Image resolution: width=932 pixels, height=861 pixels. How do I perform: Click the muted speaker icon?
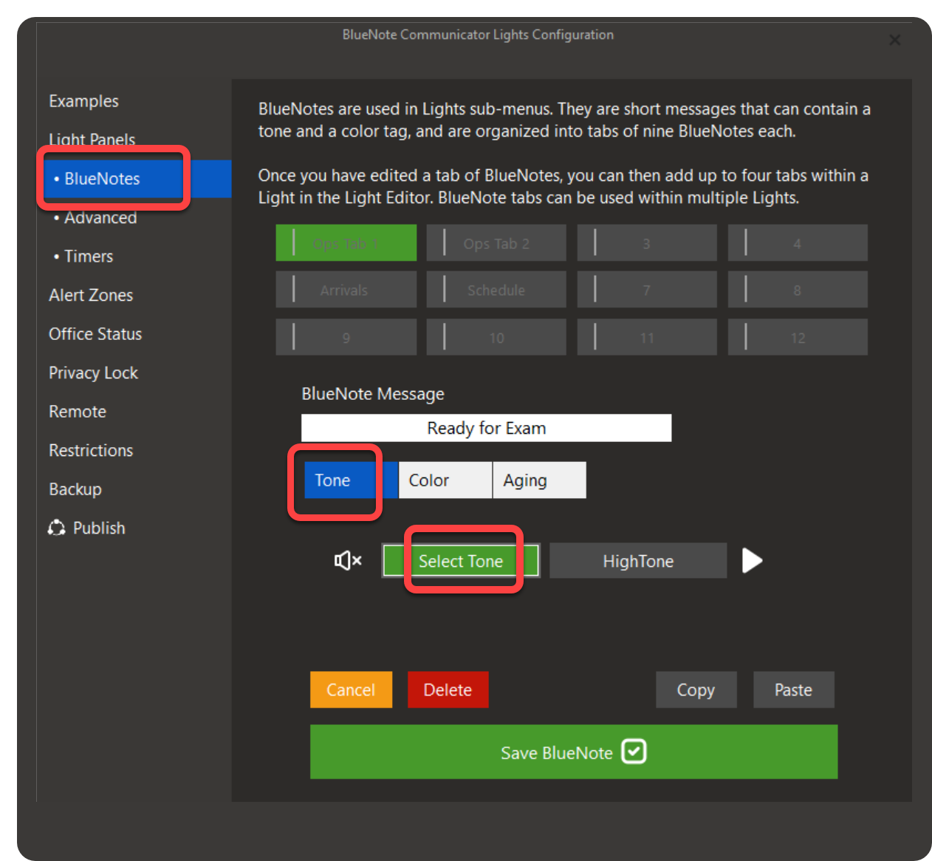pos(348,561)
